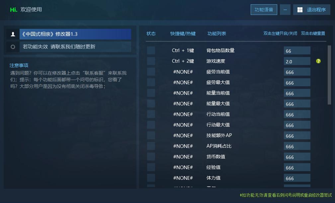Image resolution: width=335 pixels, height=203 pixels.
Task: Click the 货币数值 function name
Action: (215, 157)
